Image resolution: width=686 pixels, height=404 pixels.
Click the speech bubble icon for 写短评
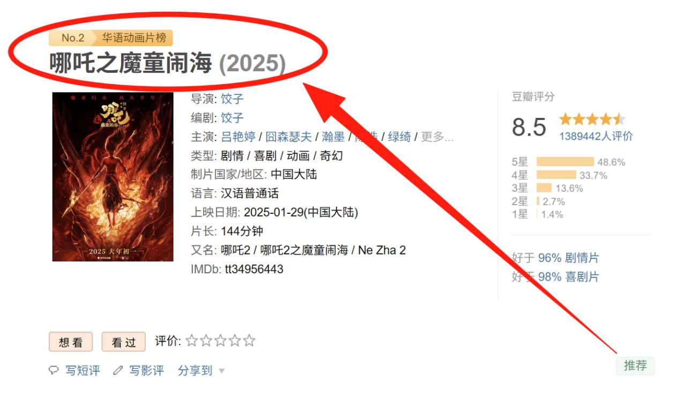[54, 370]
